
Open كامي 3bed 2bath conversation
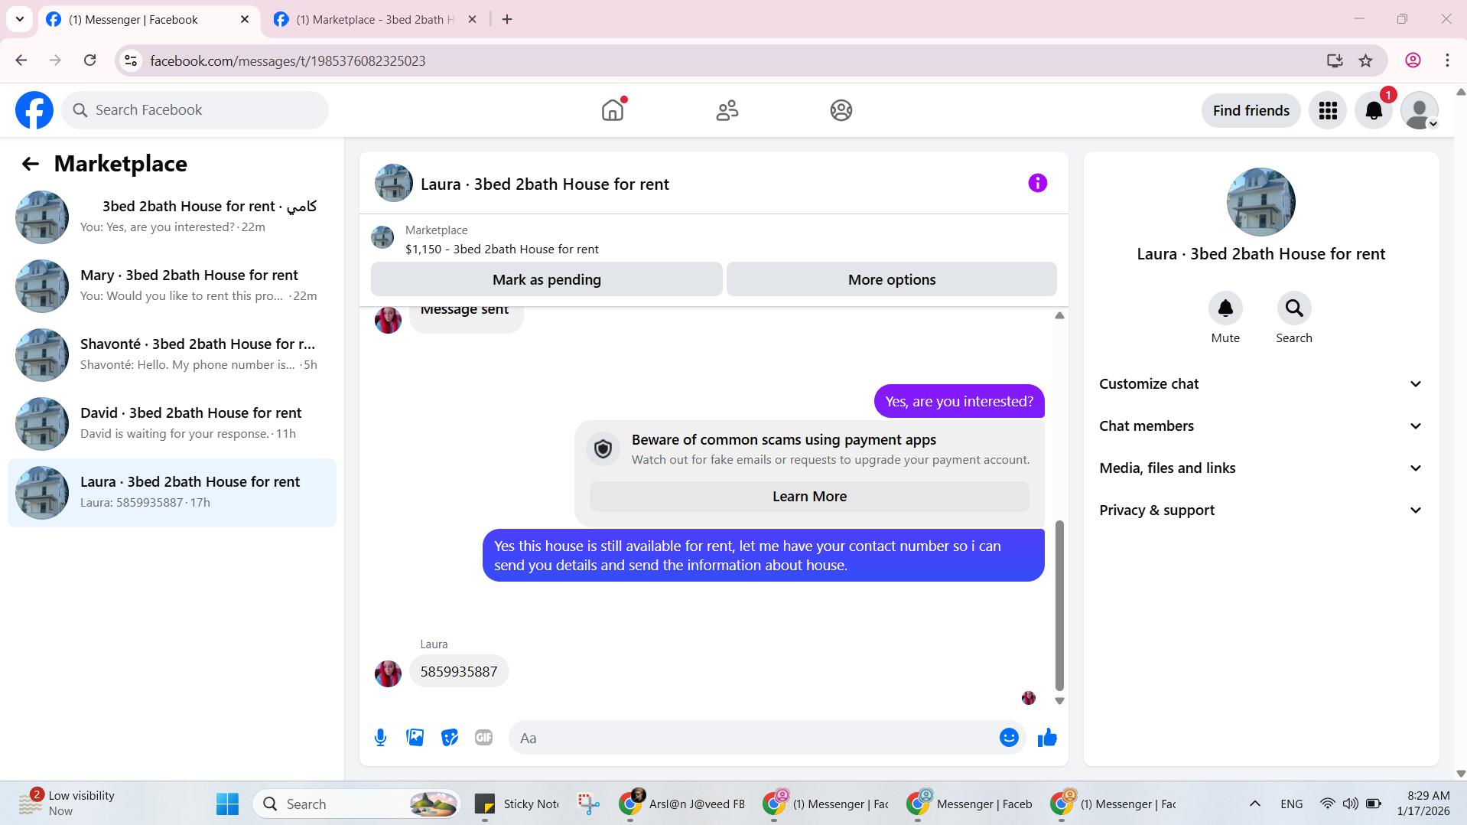tap(172, 217)
